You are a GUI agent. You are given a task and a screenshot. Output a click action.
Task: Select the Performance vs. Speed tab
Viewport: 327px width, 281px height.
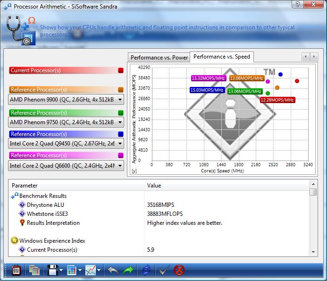pos(221,57)
